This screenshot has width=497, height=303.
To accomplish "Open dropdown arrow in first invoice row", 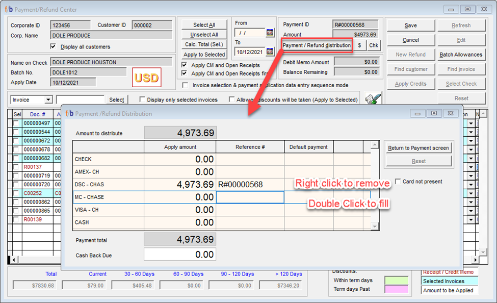I will click(x=470, y=123).
